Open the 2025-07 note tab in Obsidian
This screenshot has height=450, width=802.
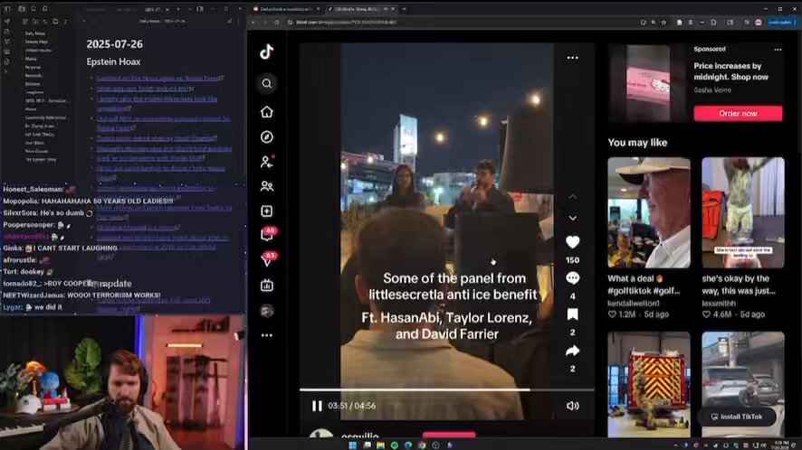tap(155, 9)
